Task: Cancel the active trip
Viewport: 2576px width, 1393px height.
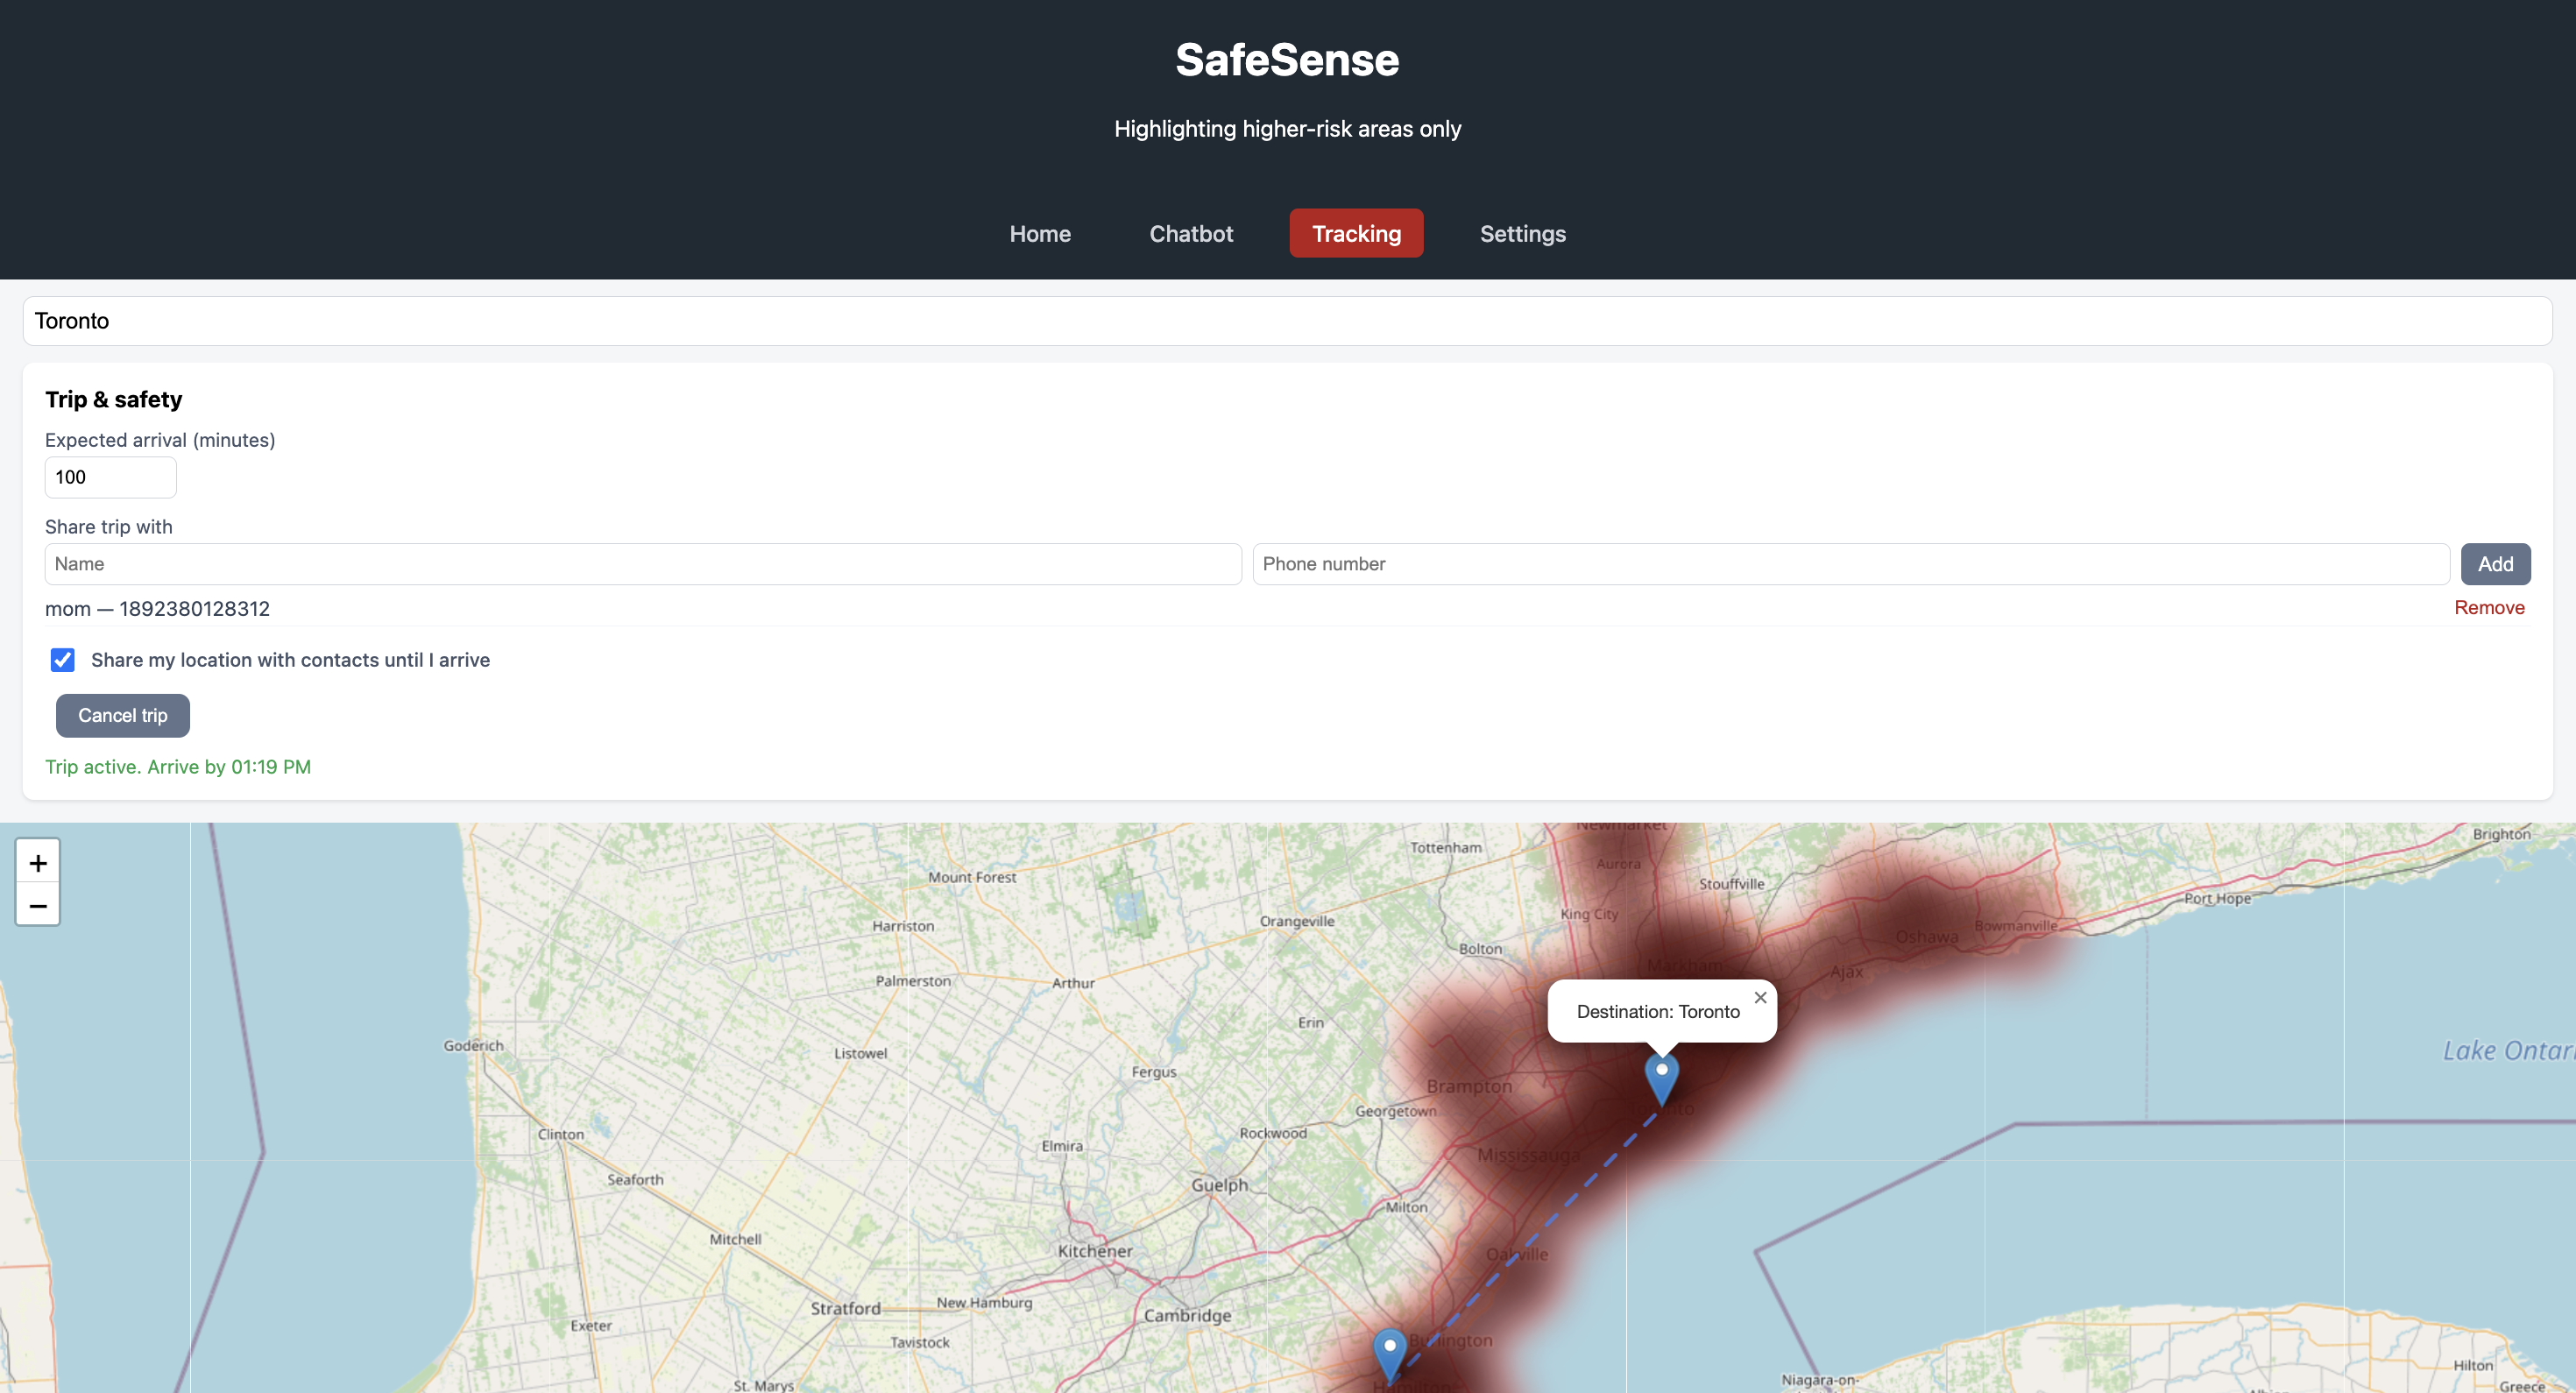Action: pos(122,715)
